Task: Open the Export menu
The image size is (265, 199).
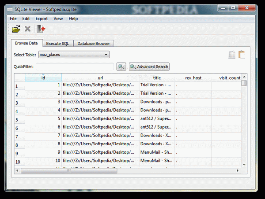Action: pos(42,18)
